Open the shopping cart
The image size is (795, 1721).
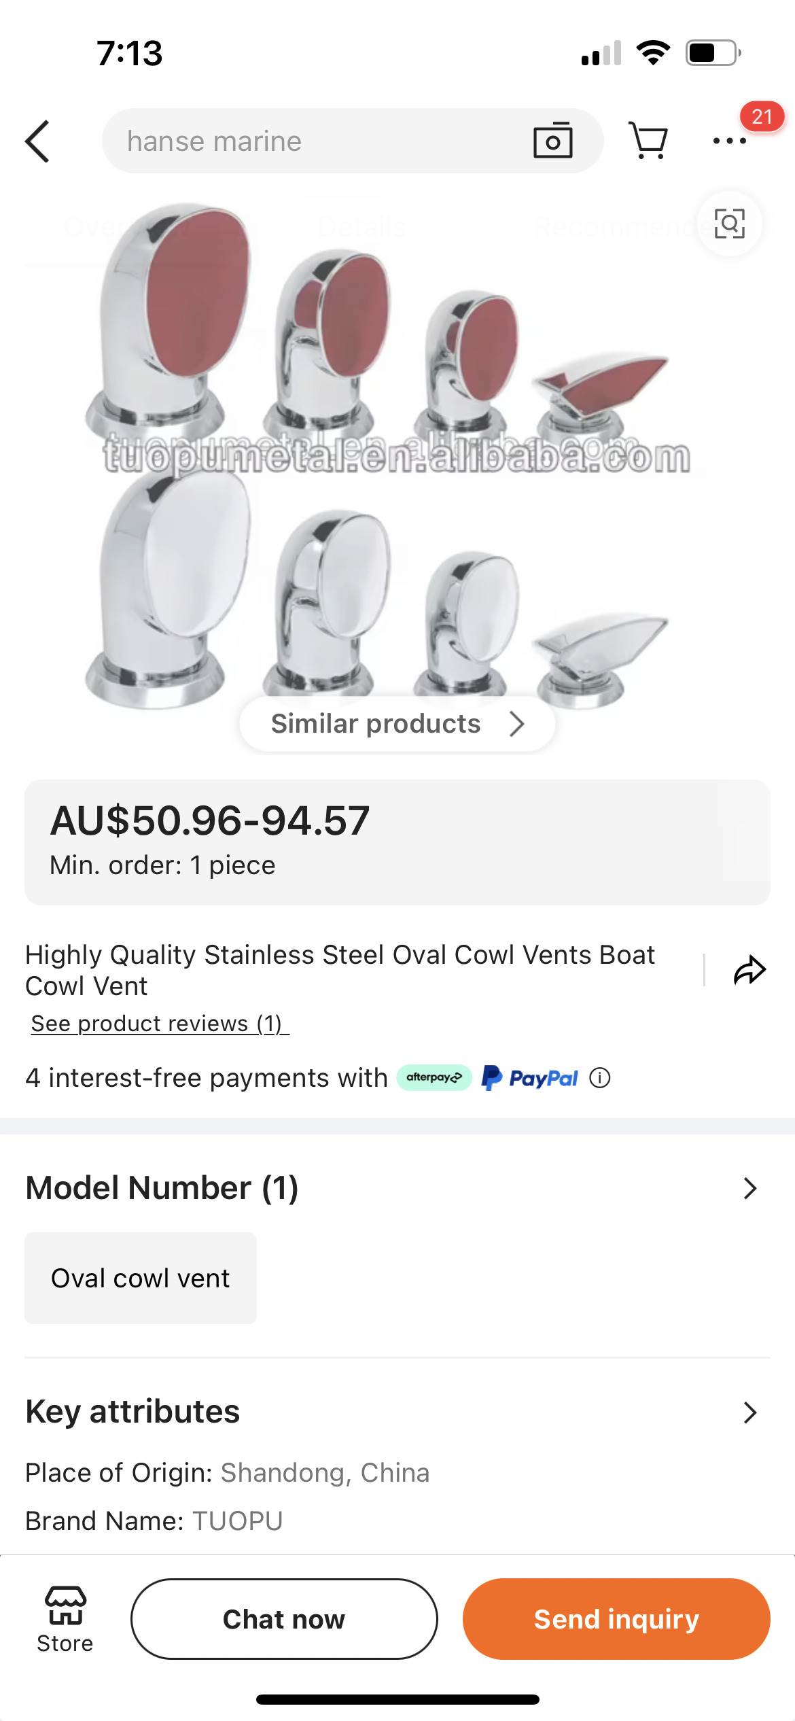pos(648,141)
